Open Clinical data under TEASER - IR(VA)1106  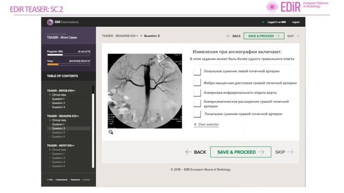pos(59,120)
